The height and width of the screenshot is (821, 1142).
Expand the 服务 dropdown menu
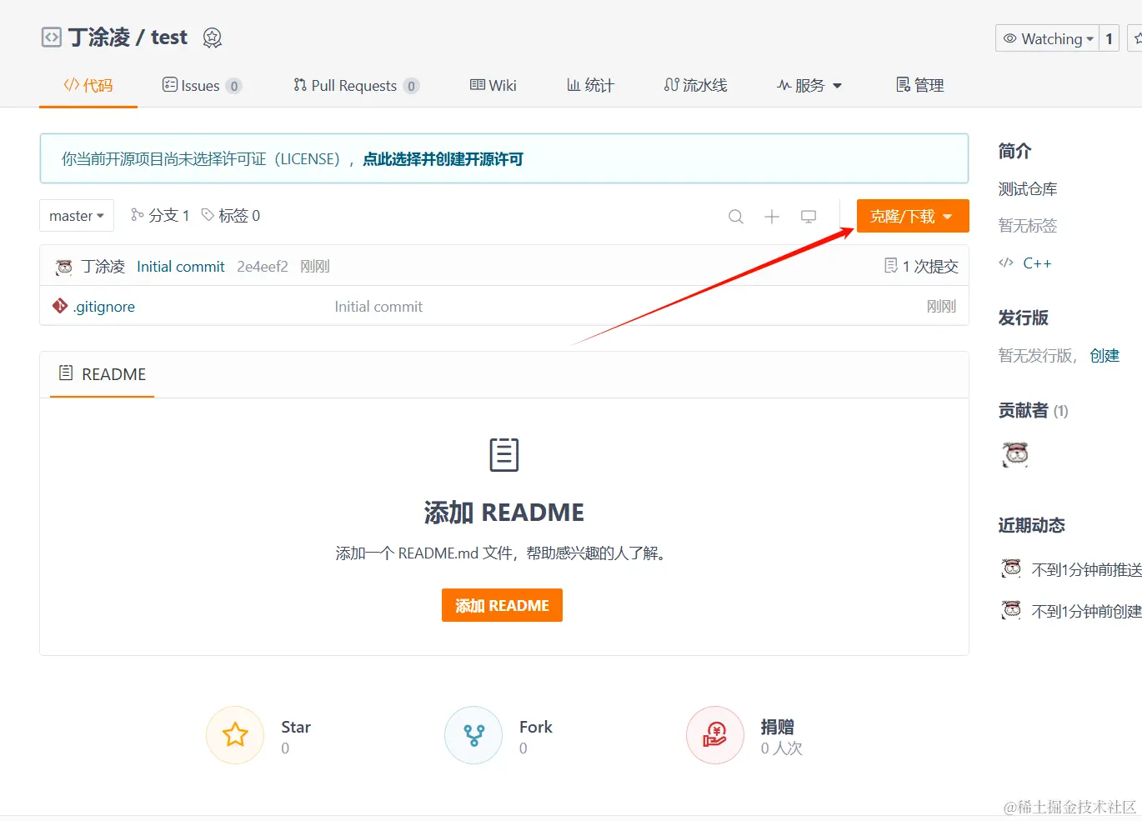809,85
